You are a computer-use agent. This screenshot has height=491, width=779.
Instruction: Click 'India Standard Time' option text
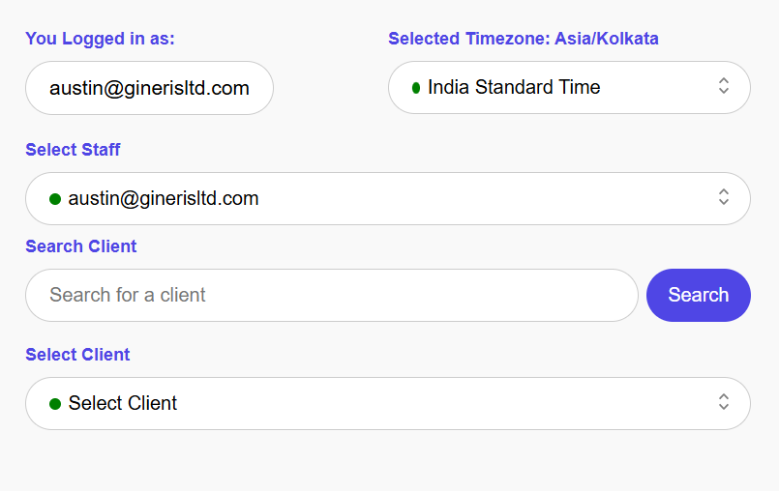point(514,87)
